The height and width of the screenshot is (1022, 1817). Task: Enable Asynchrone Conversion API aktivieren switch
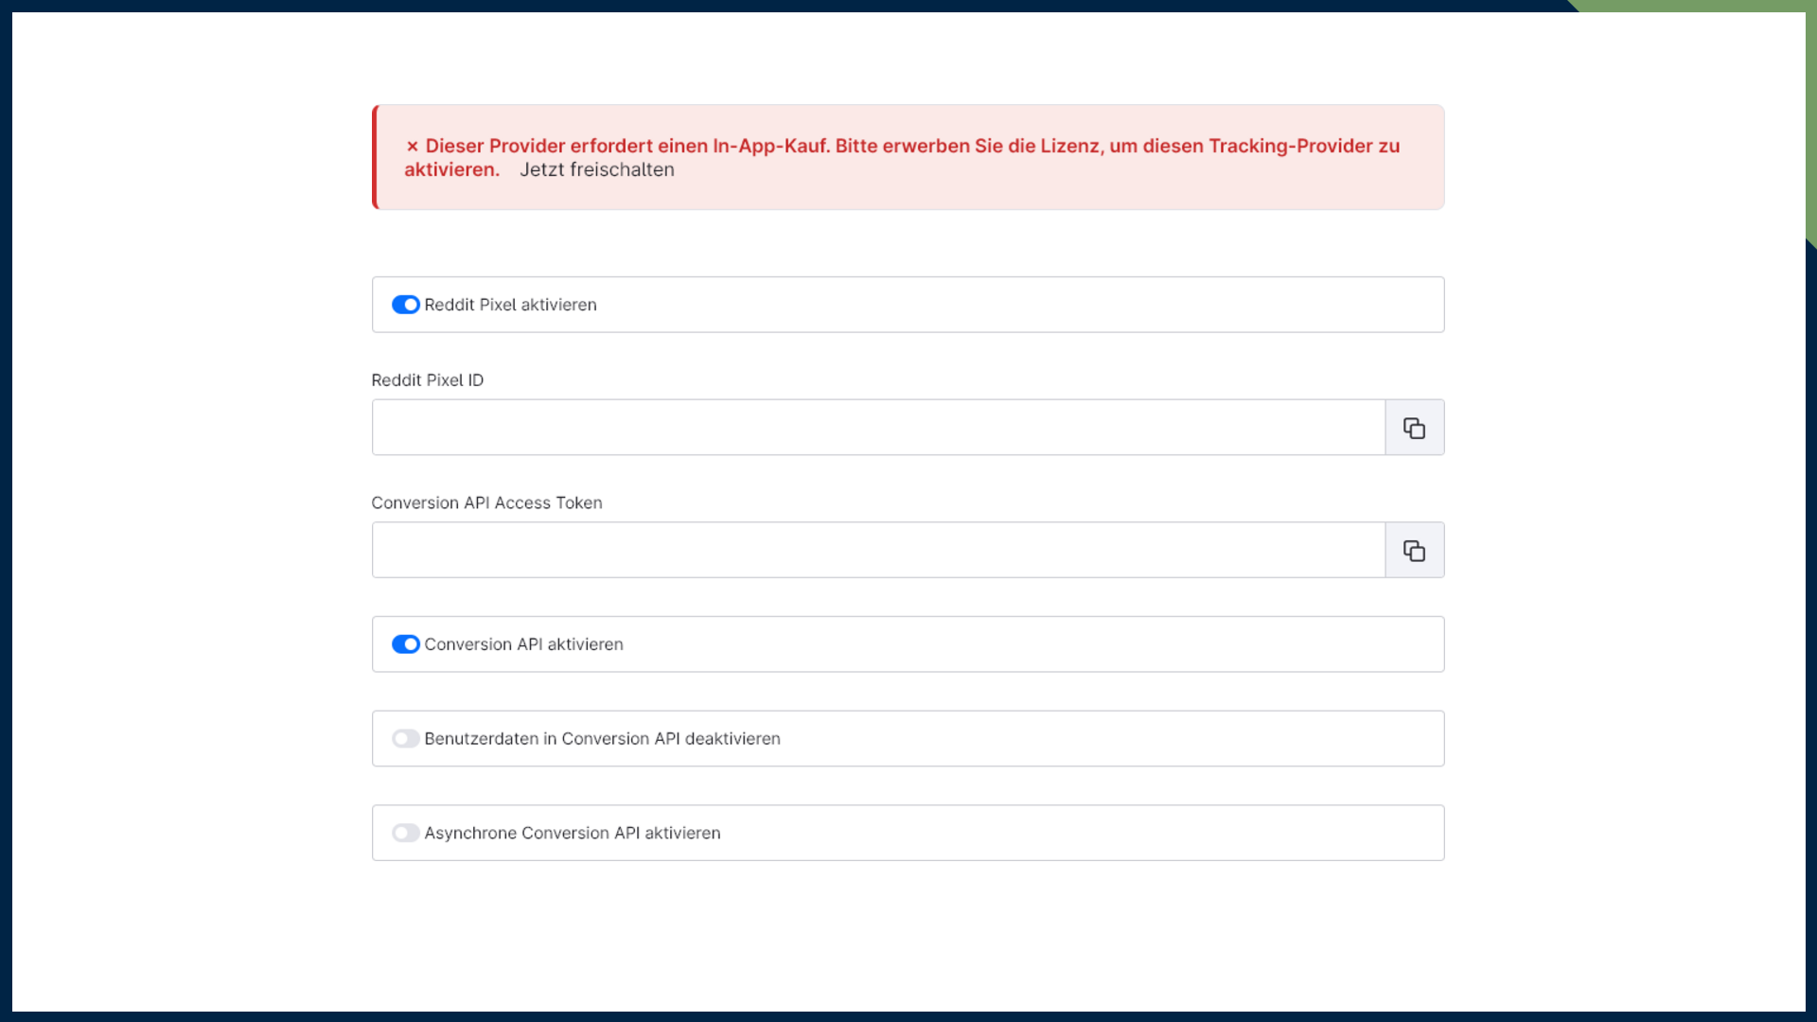(x=405, y=834)
